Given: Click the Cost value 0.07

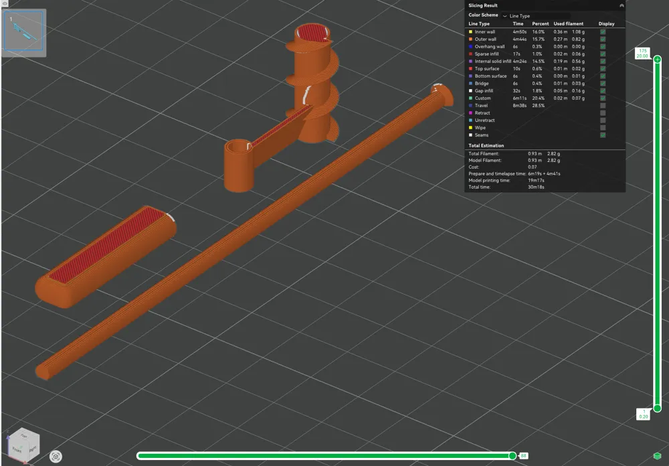Looking at the screenshot, I should [532, 167].
